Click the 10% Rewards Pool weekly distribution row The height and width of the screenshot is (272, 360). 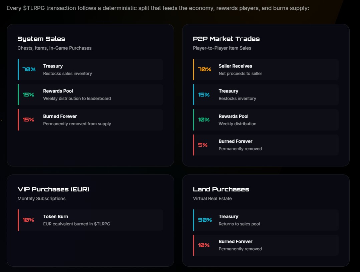click(266, 120)
